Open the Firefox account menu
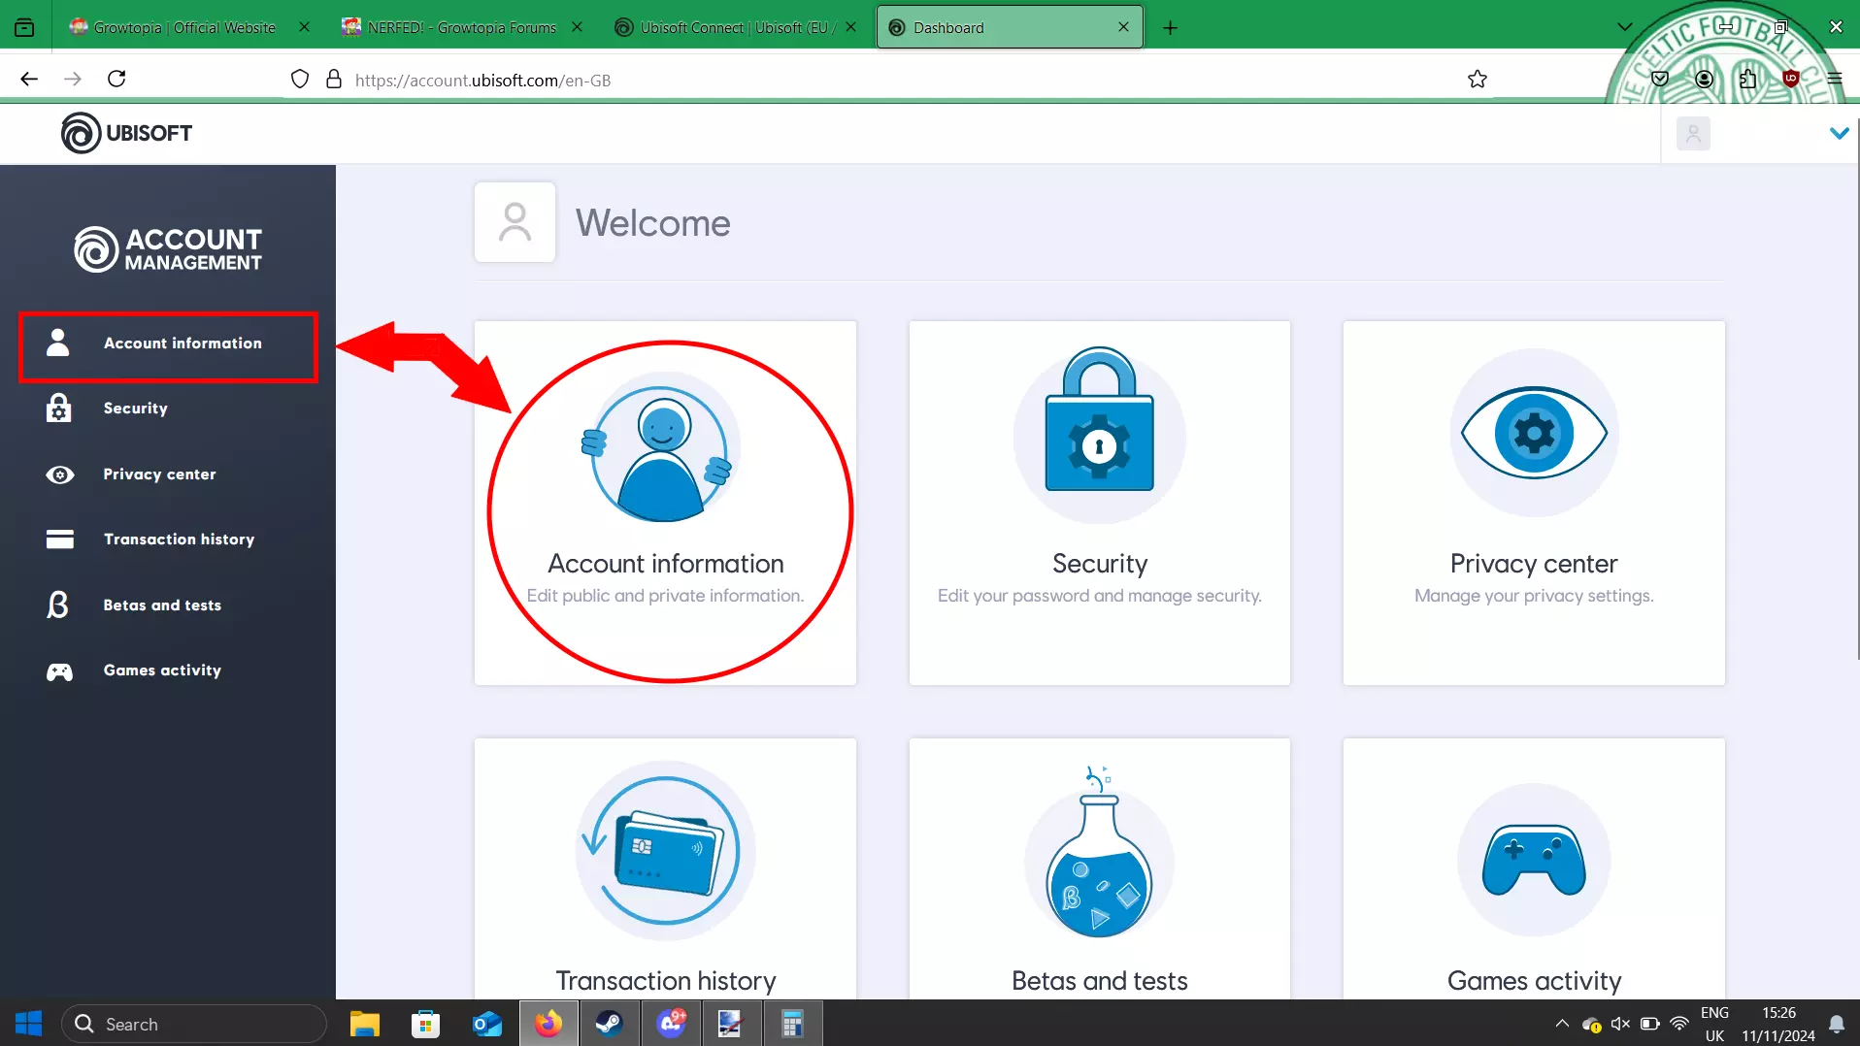 [x=1704, y=80]
